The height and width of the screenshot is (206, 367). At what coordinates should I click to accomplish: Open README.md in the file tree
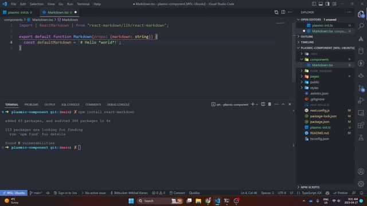[x=325, y=133]
